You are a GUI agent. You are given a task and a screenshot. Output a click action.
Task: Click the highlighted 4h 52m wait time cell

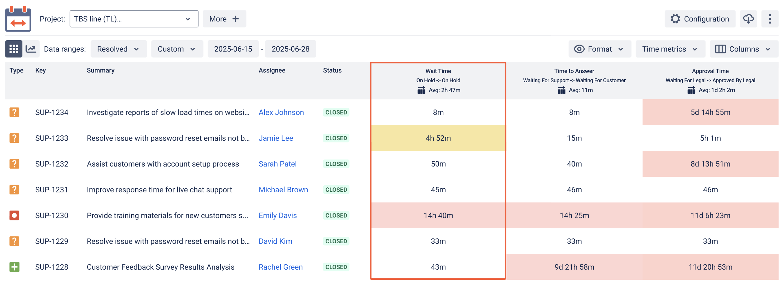(x=438, y=138)
